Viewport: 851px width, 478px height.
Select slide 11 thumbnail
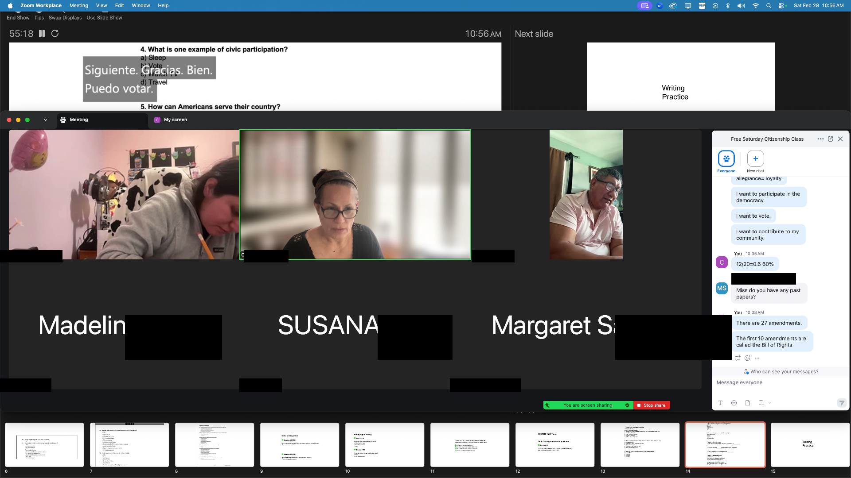pyautogui.click(x=470, y=445)
